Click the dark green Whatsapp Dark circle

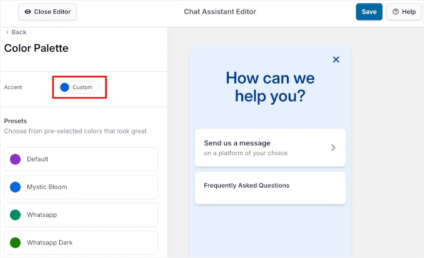click(x=16, y=242)
